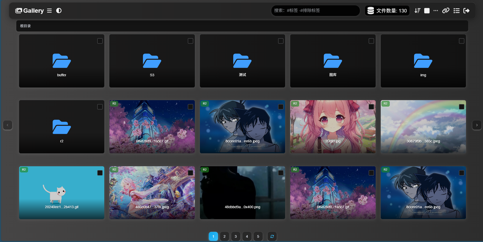Click the logout exit icon

466,11
